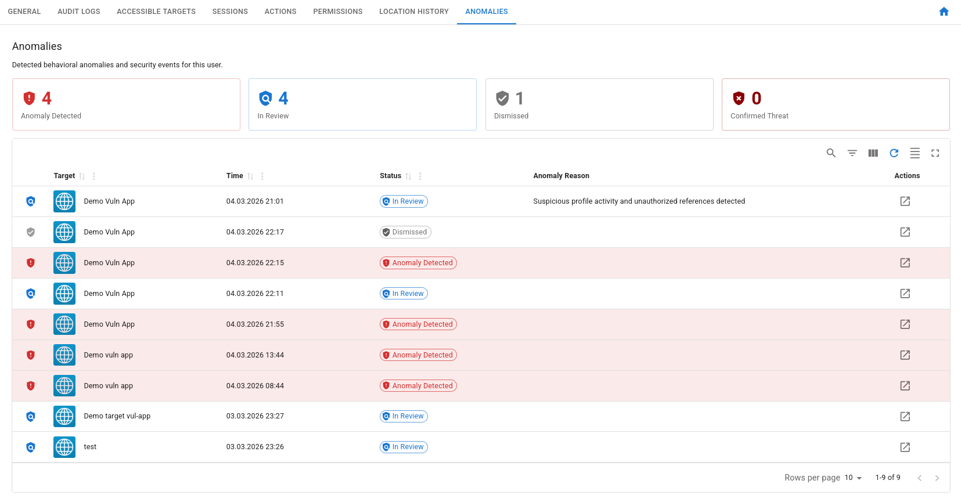
Task: Open details for the 21:01 anomaly row
Action: 905,201
